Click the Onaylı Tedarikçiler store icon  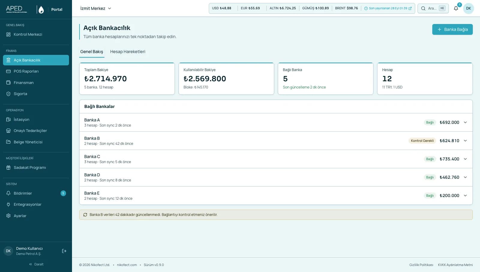8,131
